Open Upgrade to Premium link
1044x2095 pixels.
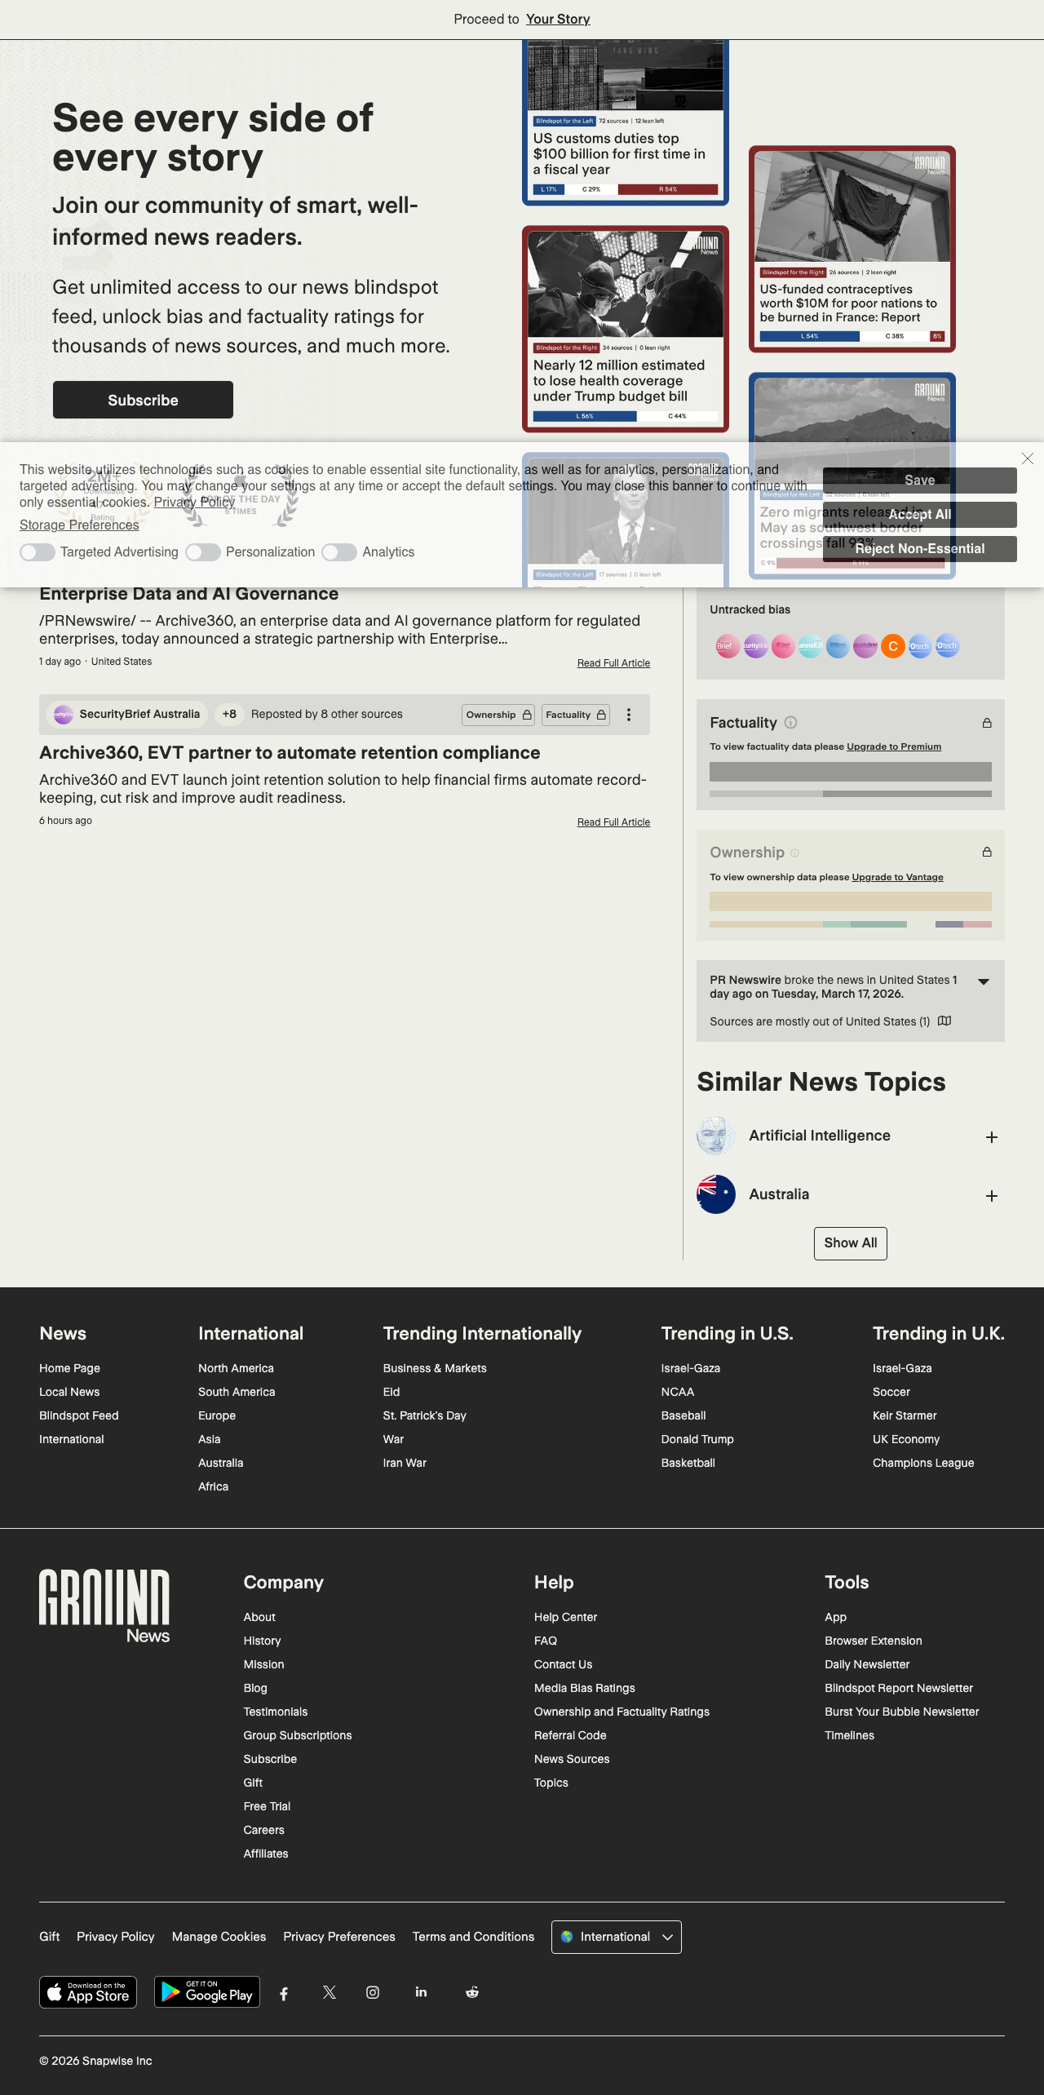(894, 746)
